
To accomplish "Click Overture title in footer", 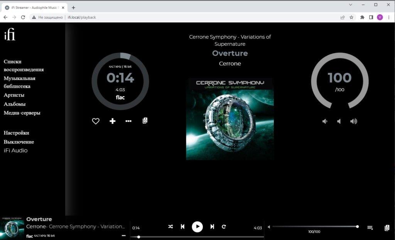I will 39,219.
